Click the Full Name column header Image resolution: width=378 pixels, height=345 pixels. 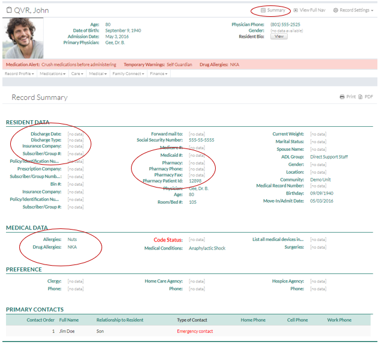pos(69,320)
